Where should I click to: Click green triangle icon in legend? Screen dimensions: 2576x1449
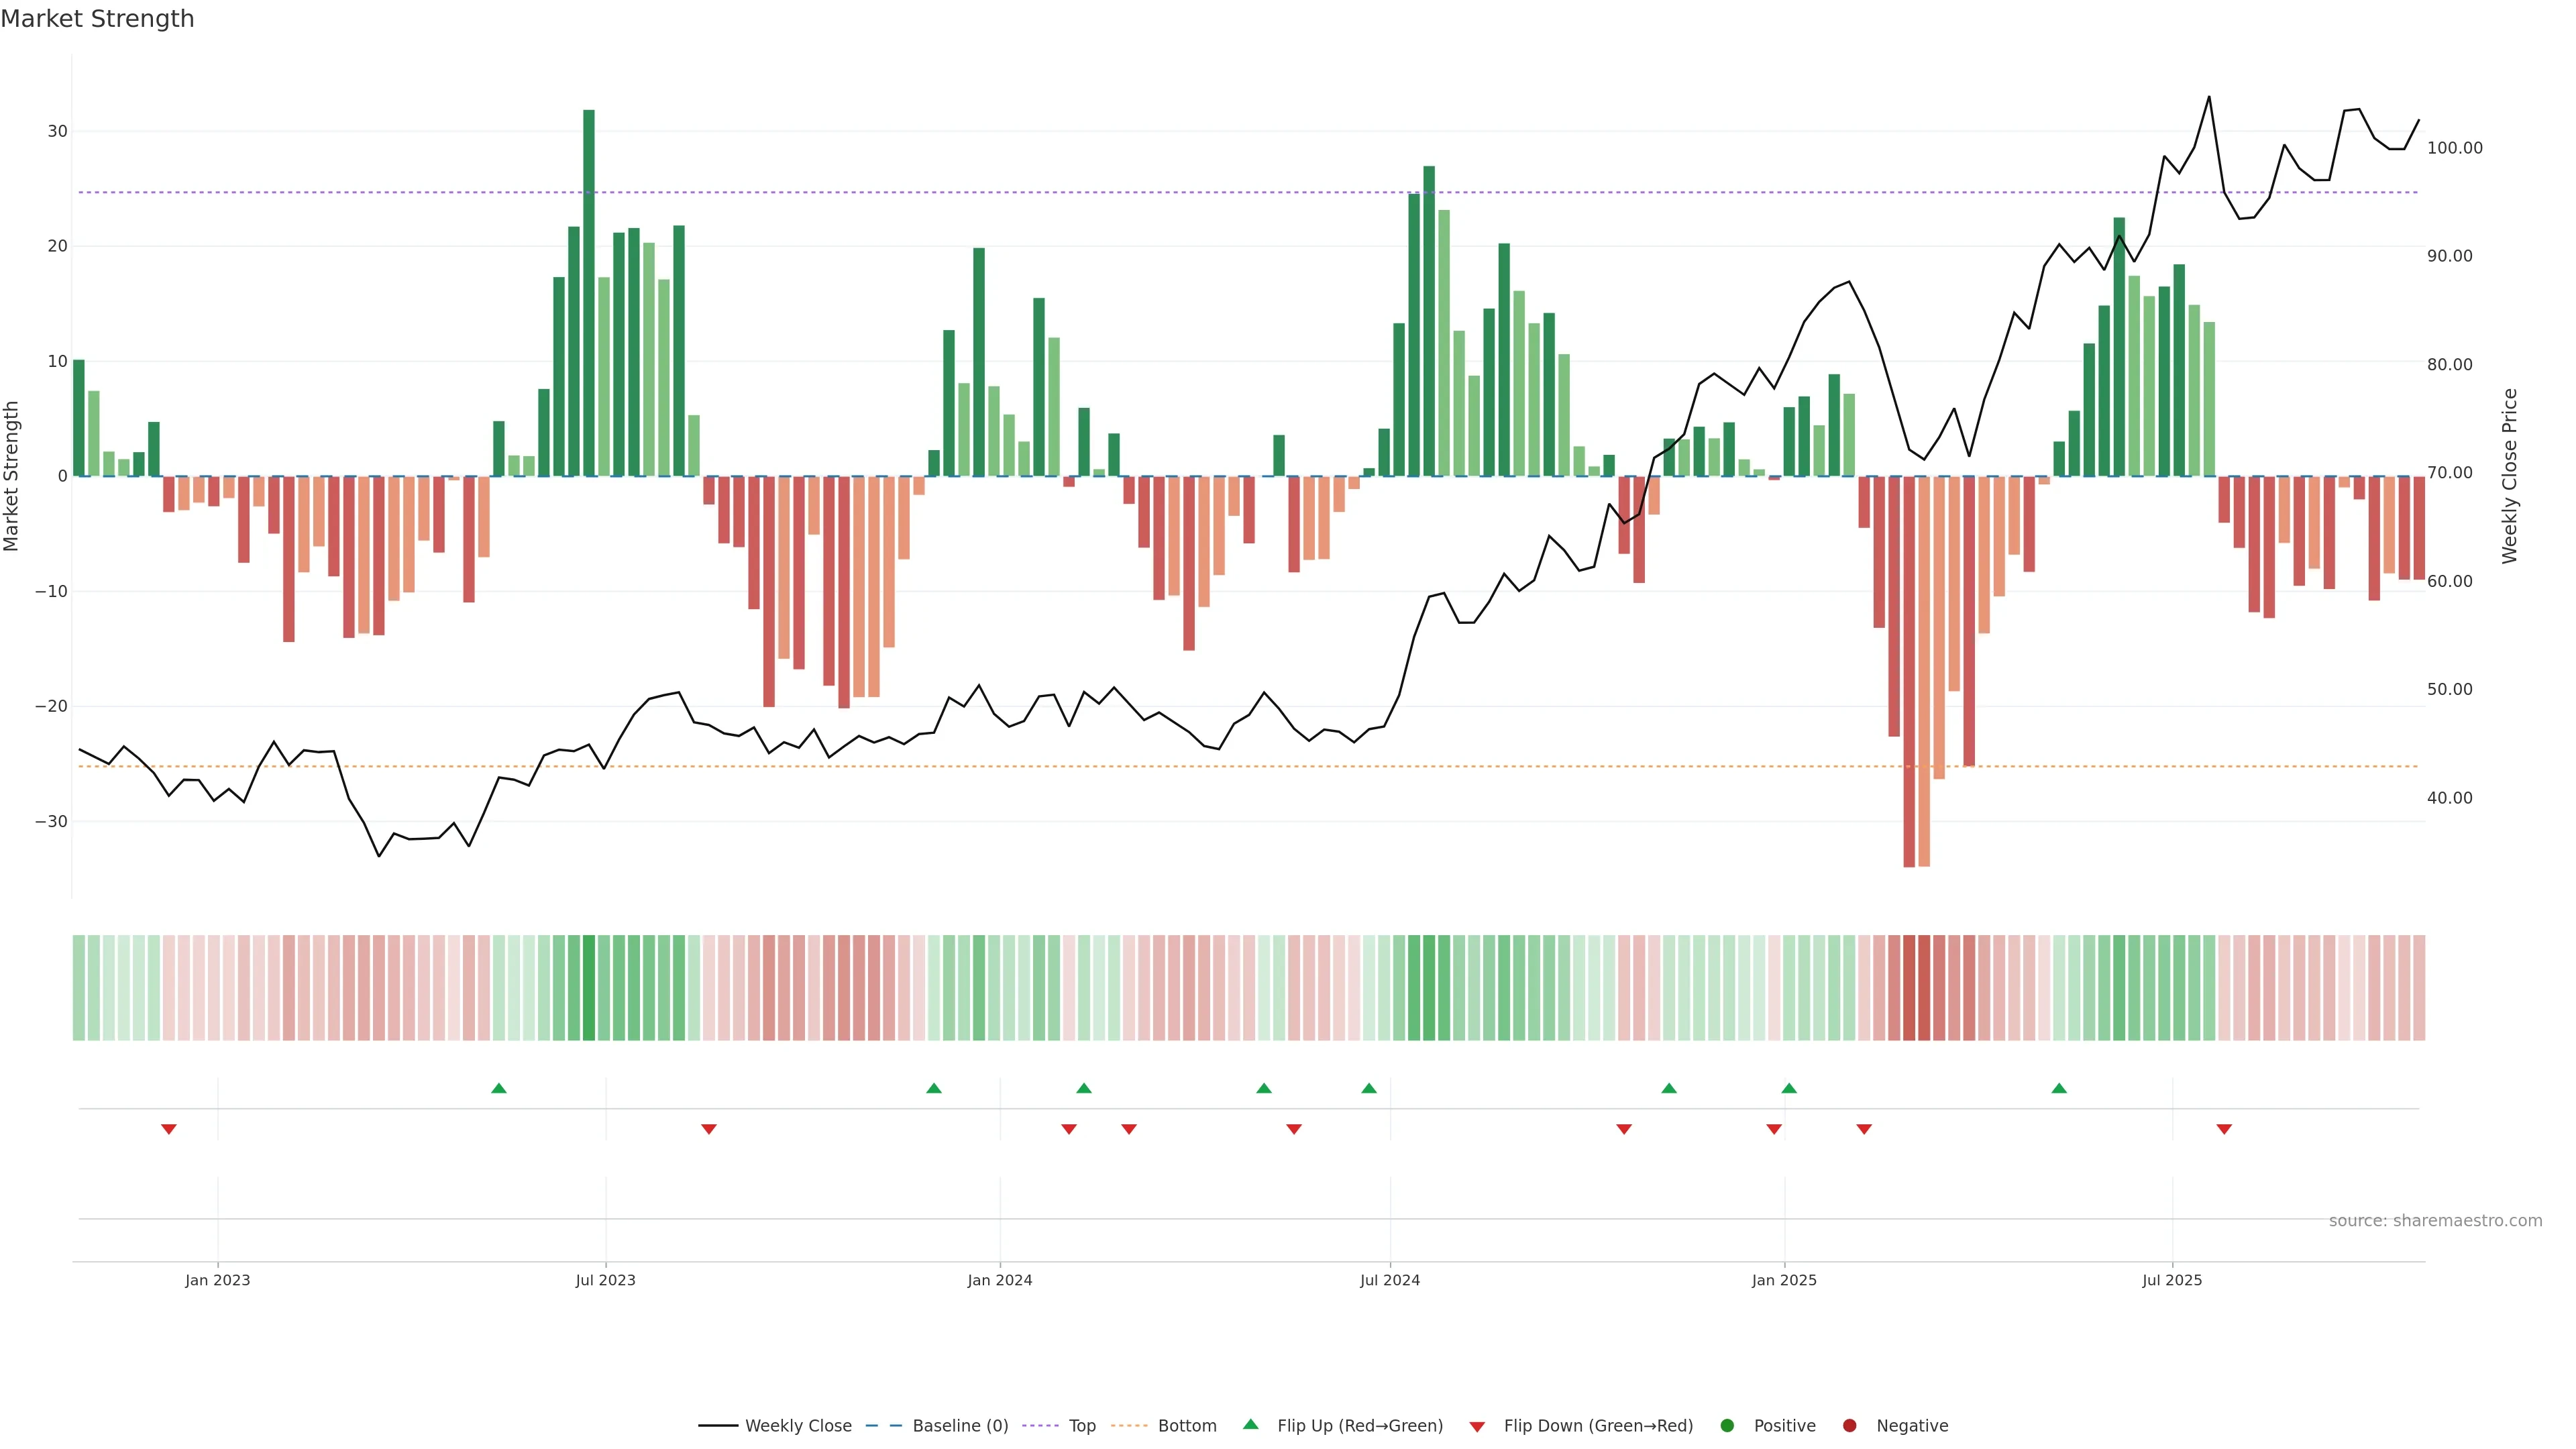pyautogui.click(x=1250, y=1425)
